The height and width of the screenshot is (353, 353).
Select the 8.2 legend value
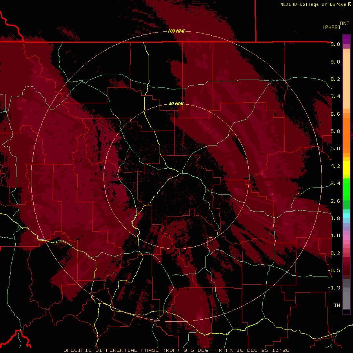pyautogui.click(x=335, y=79)
